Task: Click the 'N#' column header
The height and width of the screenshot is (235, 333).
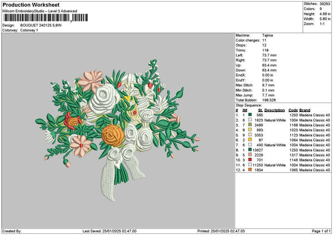Action: (x=245, y=110)
